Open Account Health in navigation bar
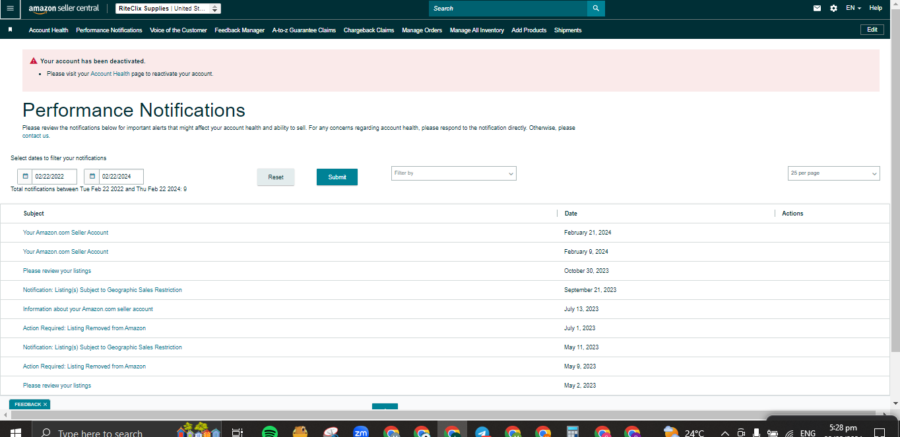 (x=48, y=30)
